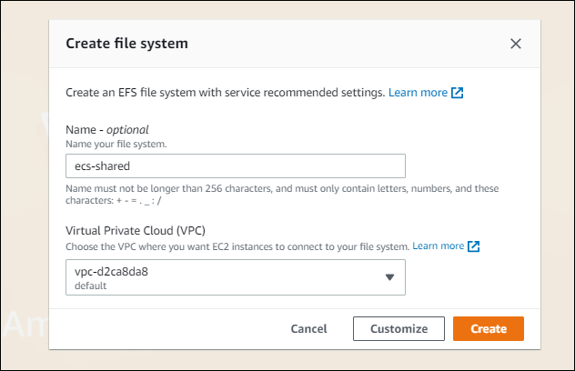Click the Name field containing ecs-shared
The width and height of the screenshot is (575, 371).
click(236, 166)
